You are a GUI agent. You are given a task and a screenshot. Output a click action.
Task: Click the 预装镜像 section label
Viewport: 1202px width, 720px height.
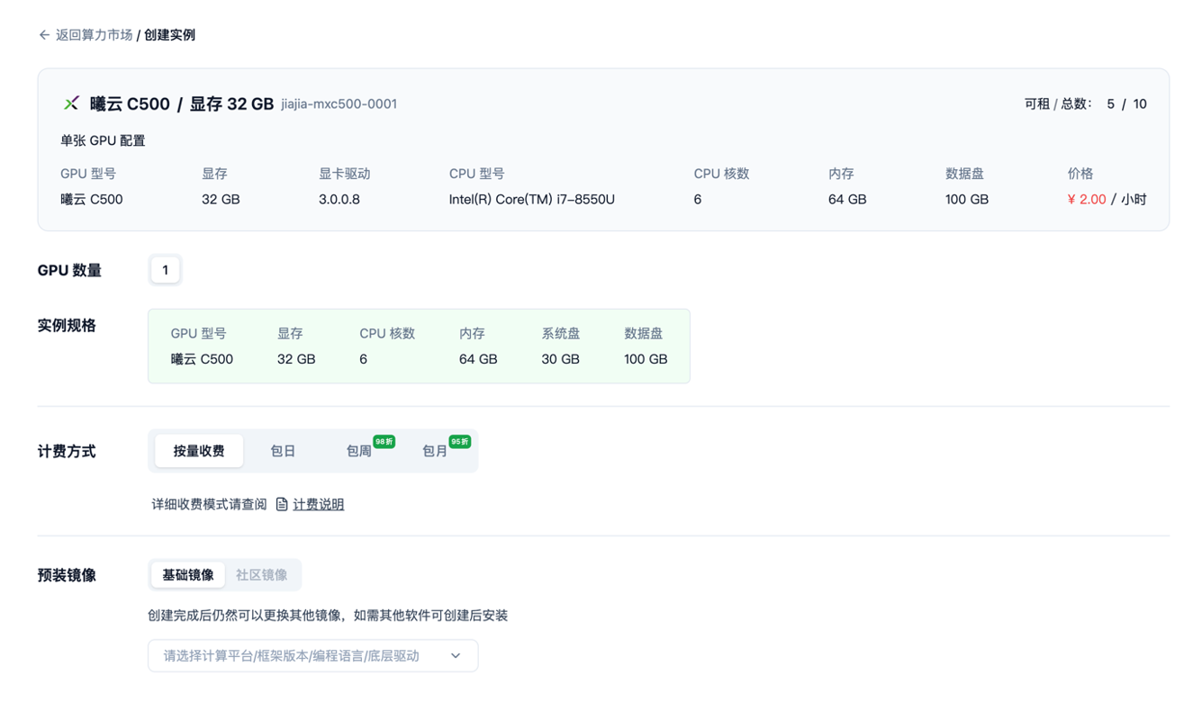pos(67,575)
